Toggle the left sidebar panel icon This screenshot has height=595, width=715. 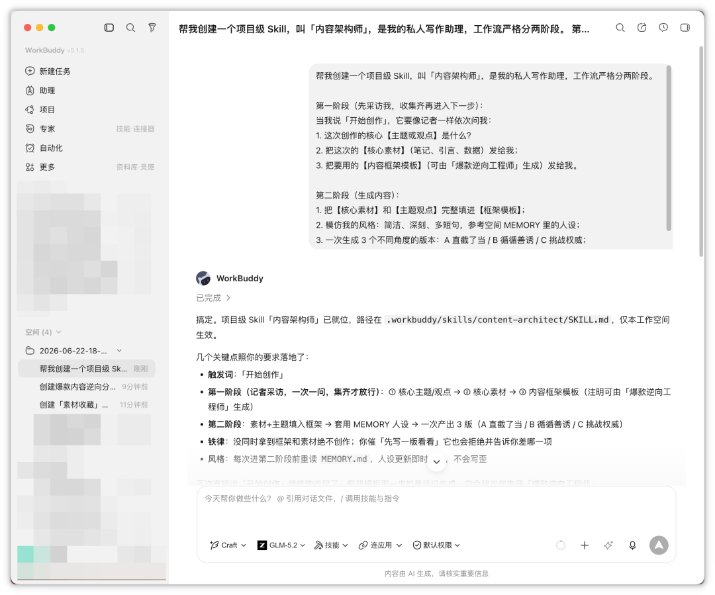pos(109,28)
